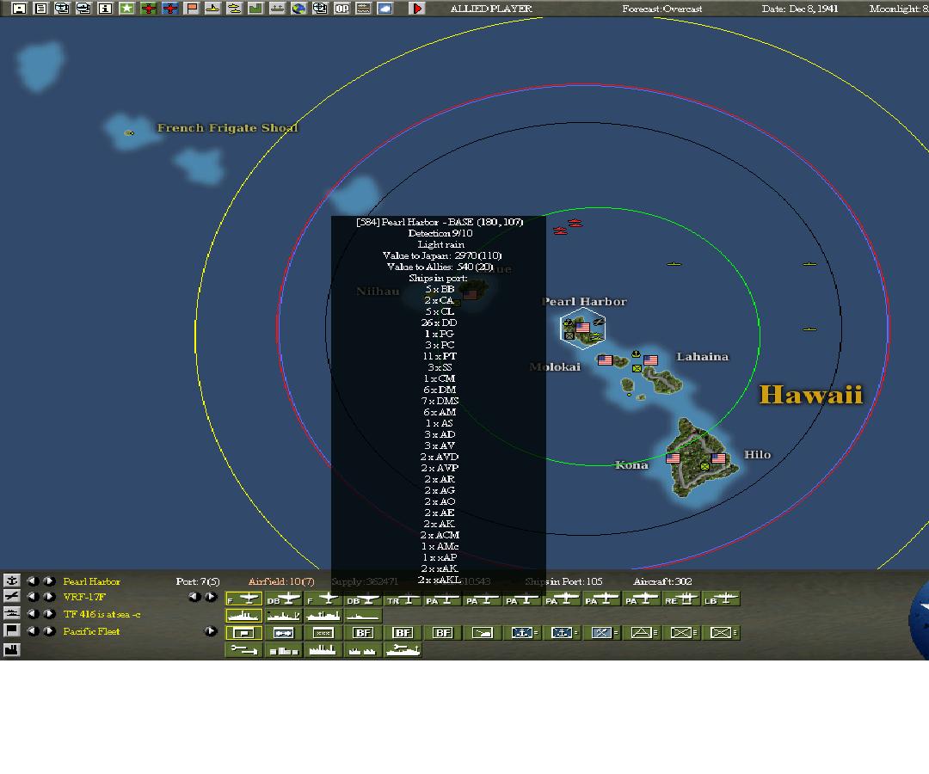Click the information 'i' toolbar icon
929x774 pixels.
tap(105, 9)
